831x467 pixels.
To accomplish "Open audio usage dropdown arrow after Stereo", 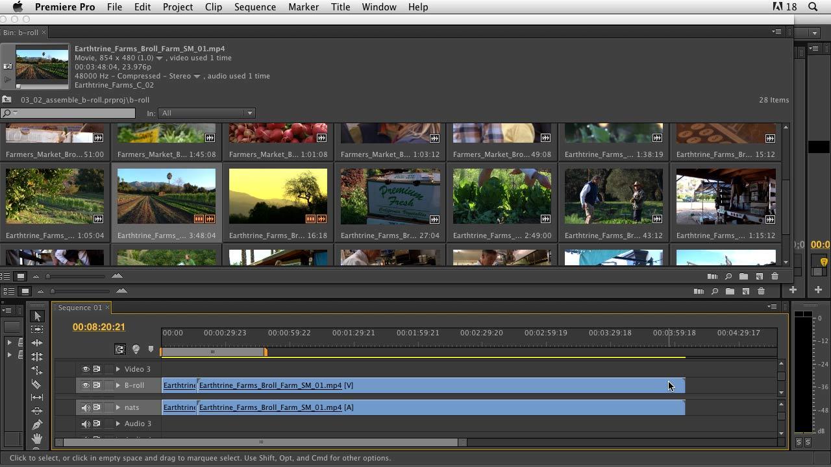I will pyautogui.click(x=197, y=77).
